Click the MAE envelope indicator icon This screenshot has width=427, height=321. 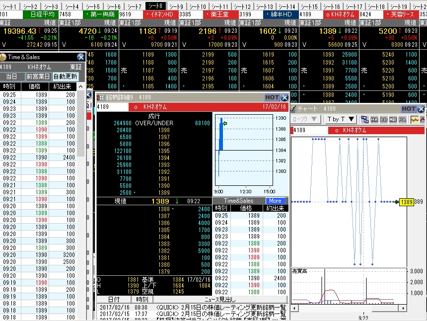(393, 119)
